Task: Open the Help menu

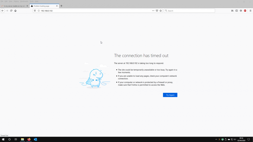Action: (x=37, y=1)
